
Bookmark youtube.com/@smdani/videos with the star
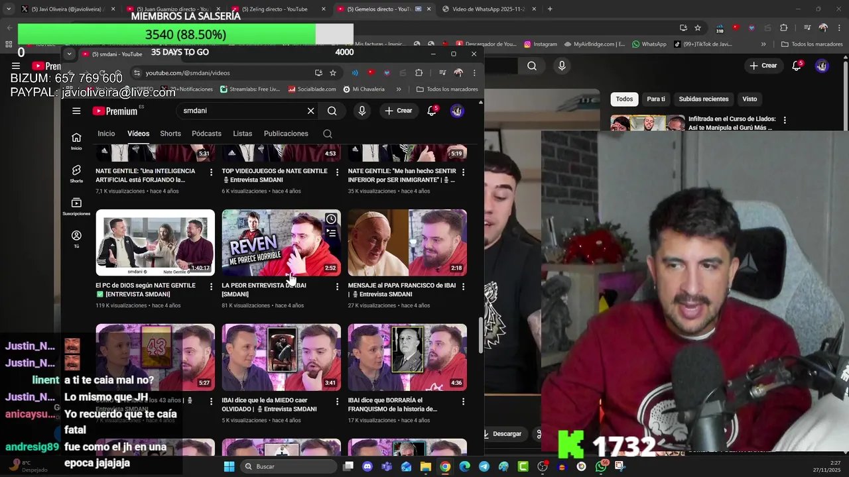(333, 73)
